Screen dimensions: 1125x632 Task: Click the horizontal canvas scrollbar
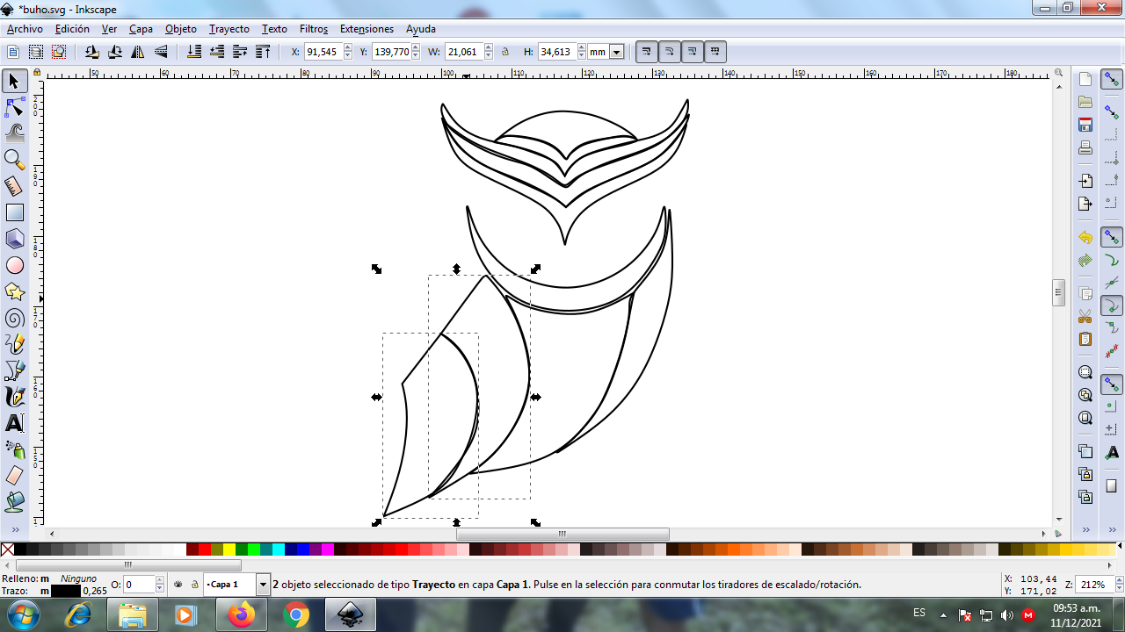pos(562,534)
